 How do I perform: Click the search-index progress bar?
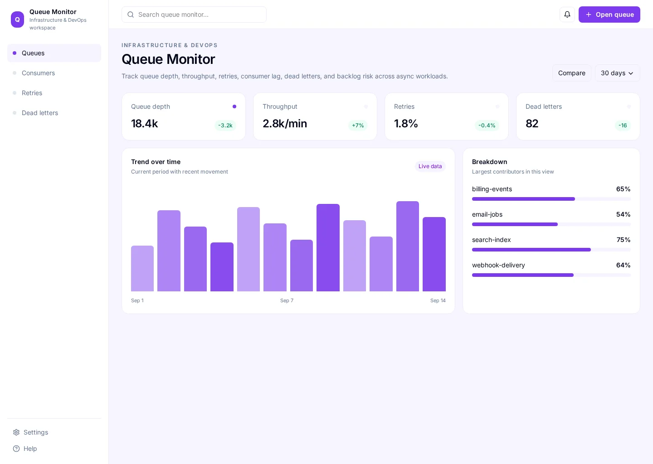[x=551, y=250]
